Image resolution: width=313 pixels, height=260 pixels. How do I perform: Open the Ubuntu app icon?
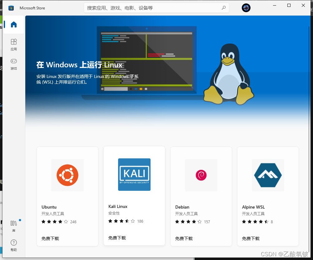tap(67, 175)
